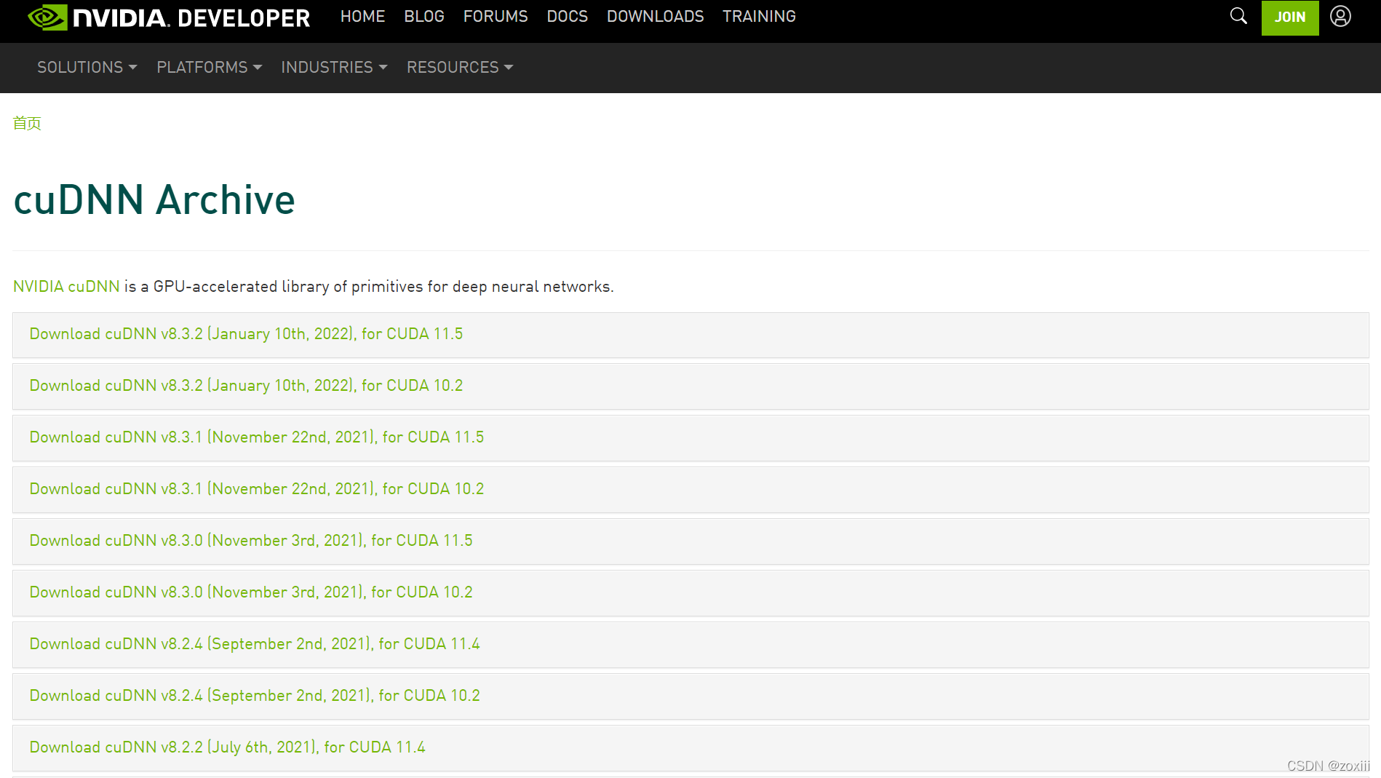Open the BLOG menu item

point(424,16)
